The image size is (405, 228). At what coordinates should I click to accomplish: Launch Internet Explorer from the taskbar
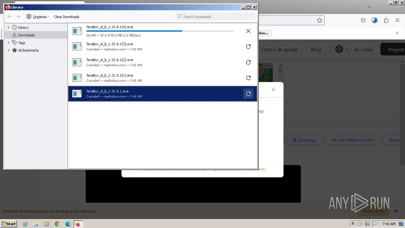(x=25, y=224)
